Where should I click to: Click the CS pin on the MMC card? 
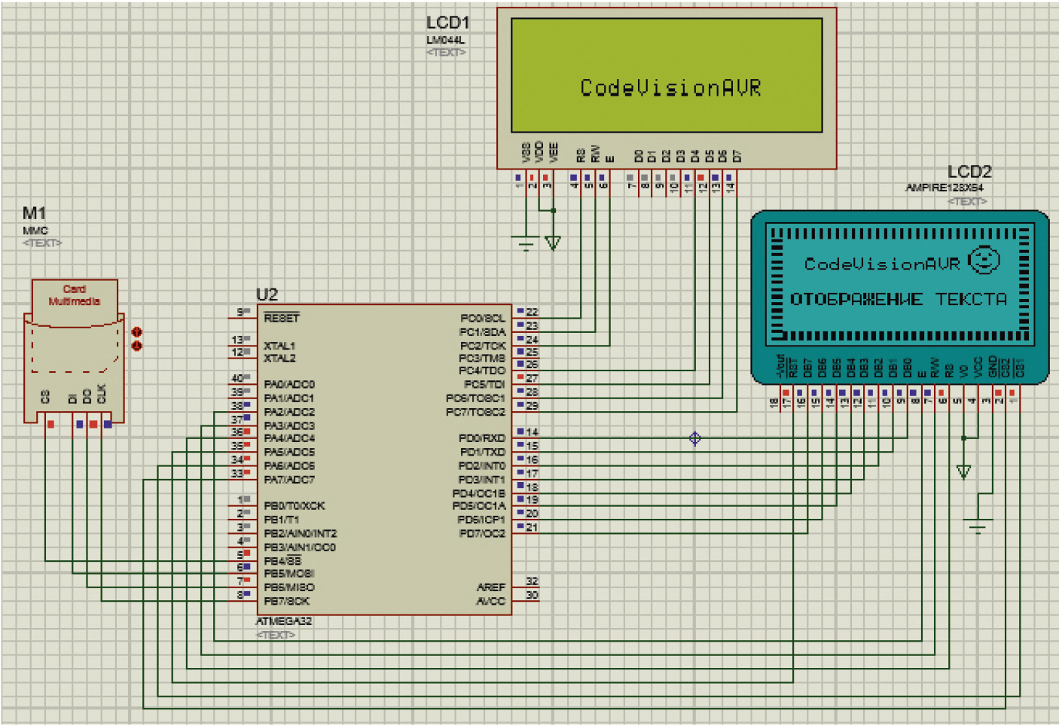[x=45, y=396]
